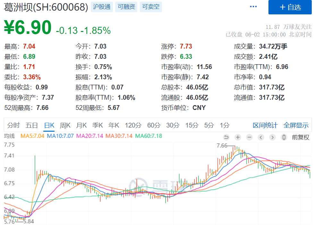
Task: Switch to the 周K weekly chart tab
Action: point(65,126)
